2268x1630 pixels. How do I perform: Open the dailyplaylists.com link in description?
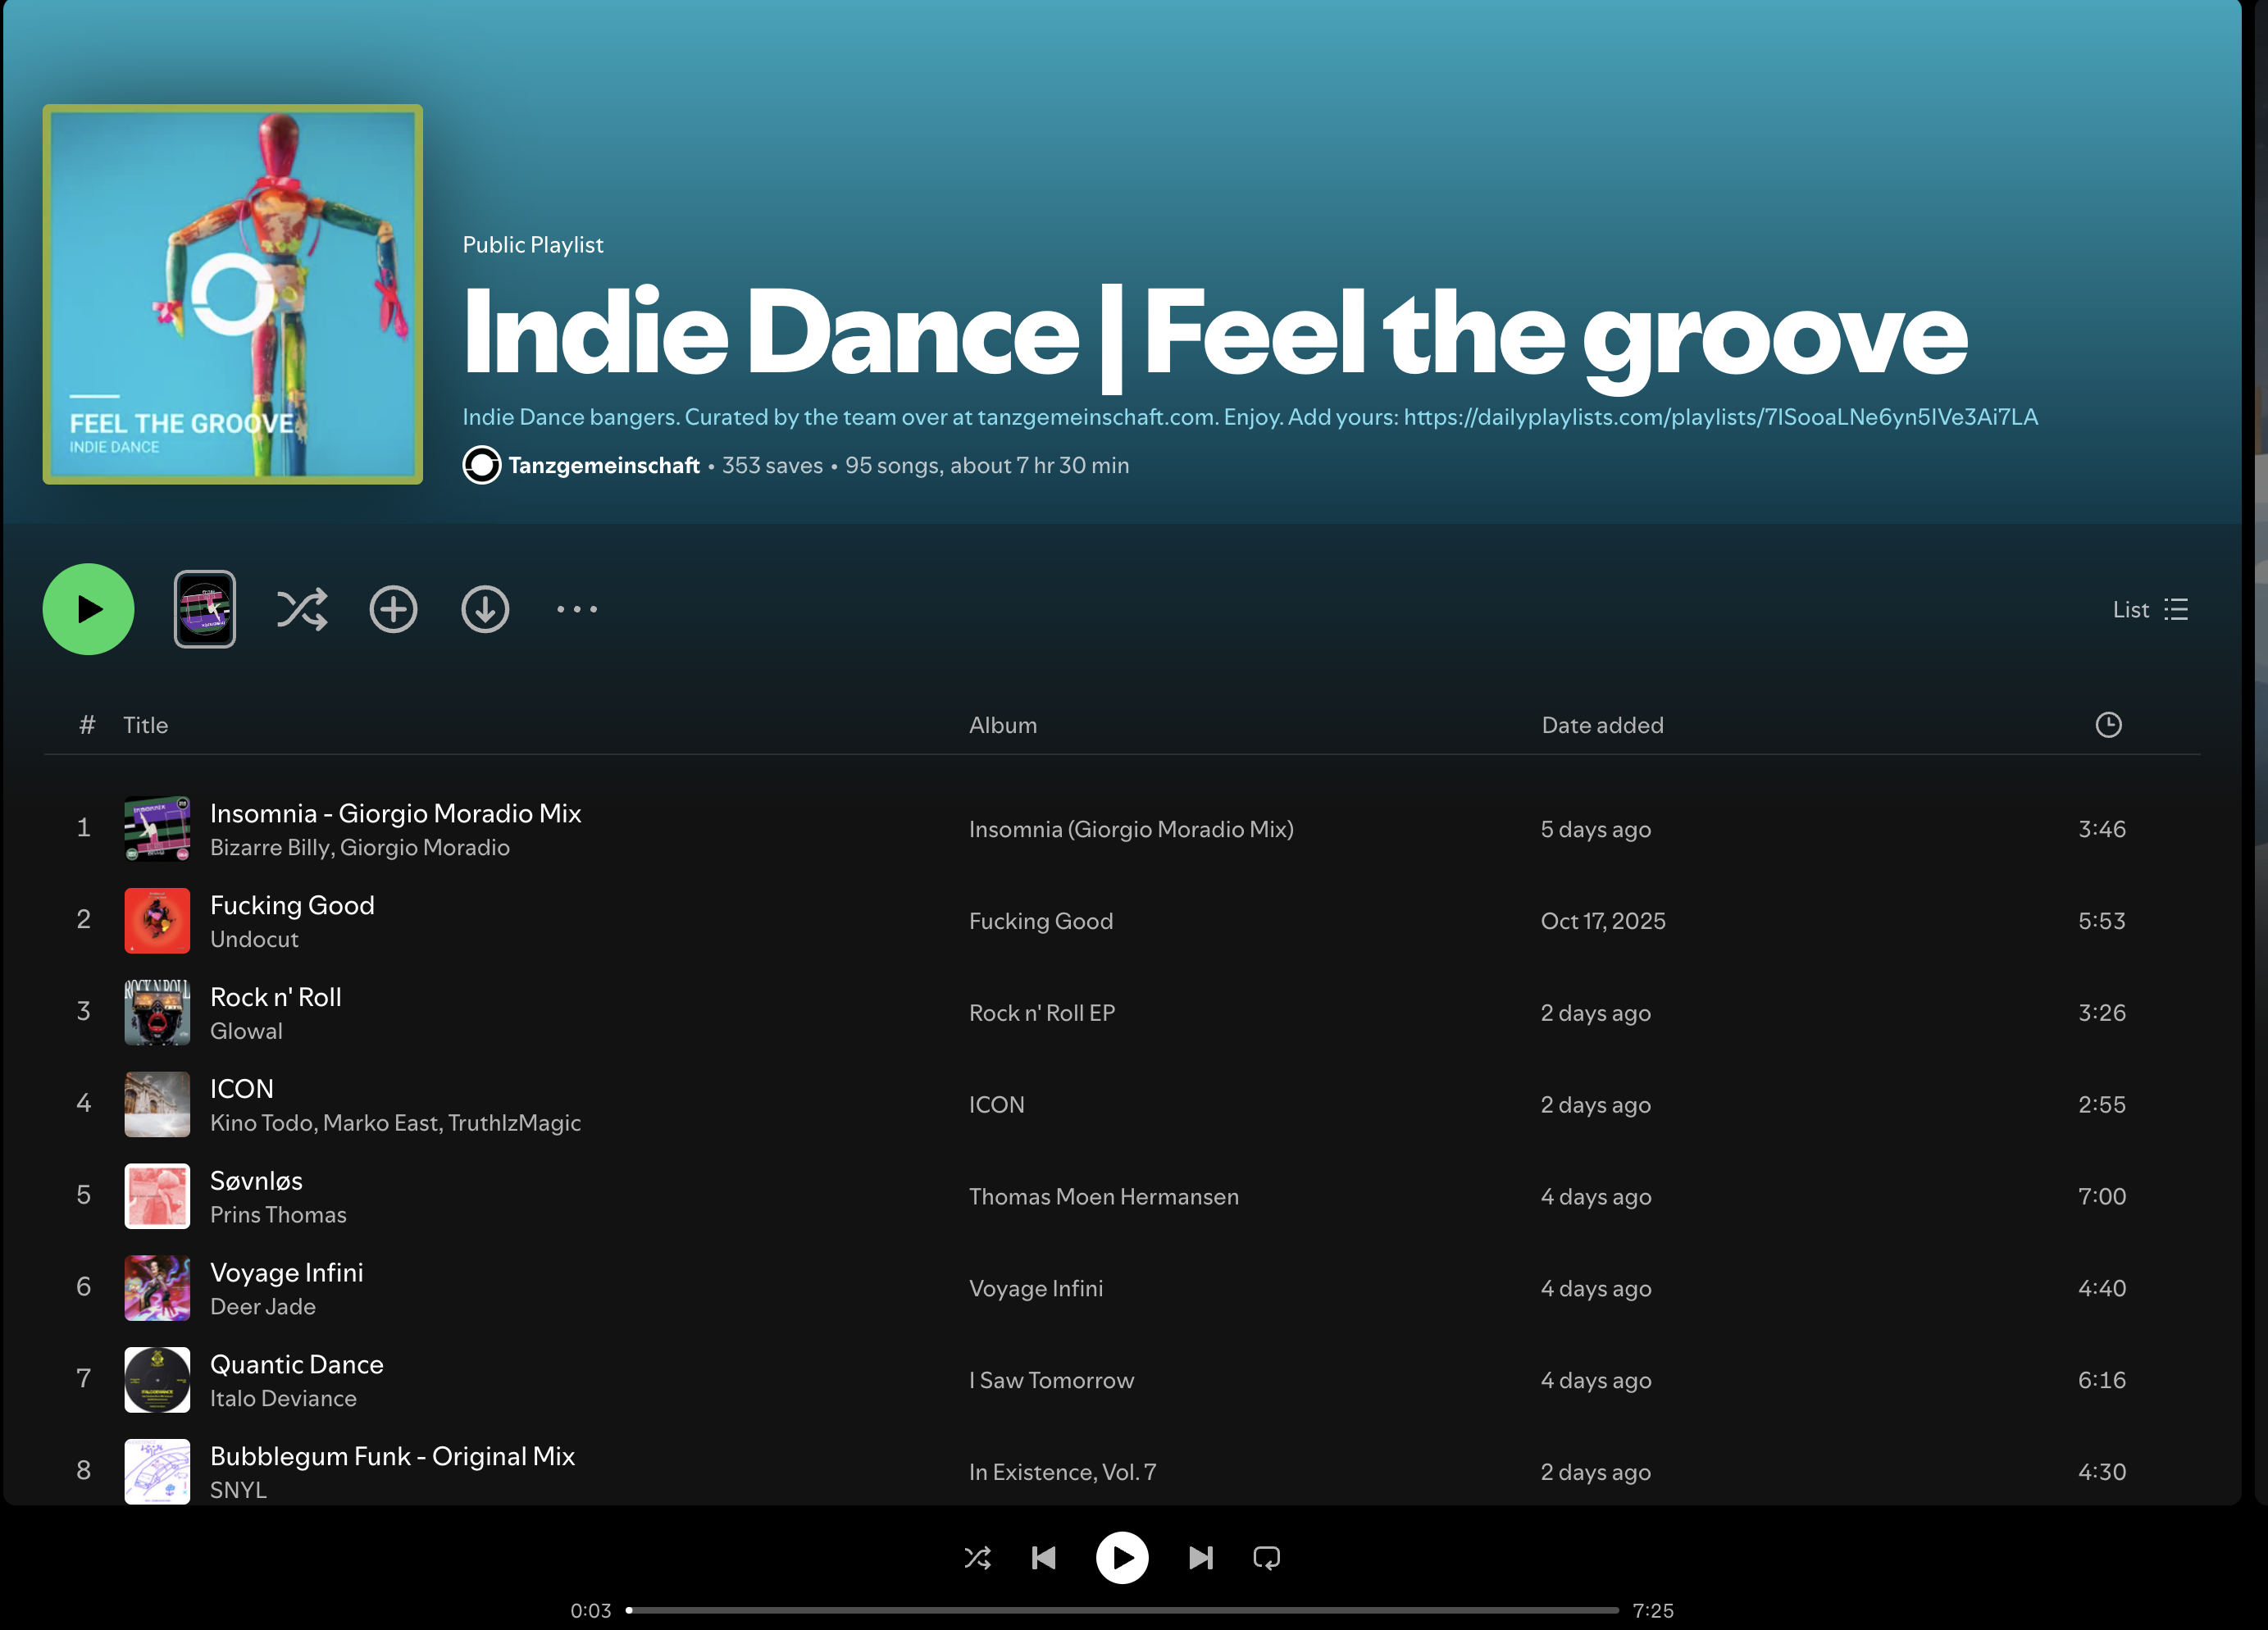(x=1720, y=417)
